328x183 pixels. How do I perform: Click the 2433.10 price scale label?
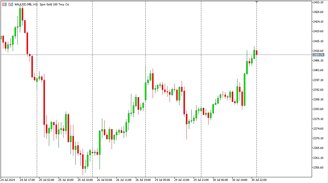pos(318,2)
